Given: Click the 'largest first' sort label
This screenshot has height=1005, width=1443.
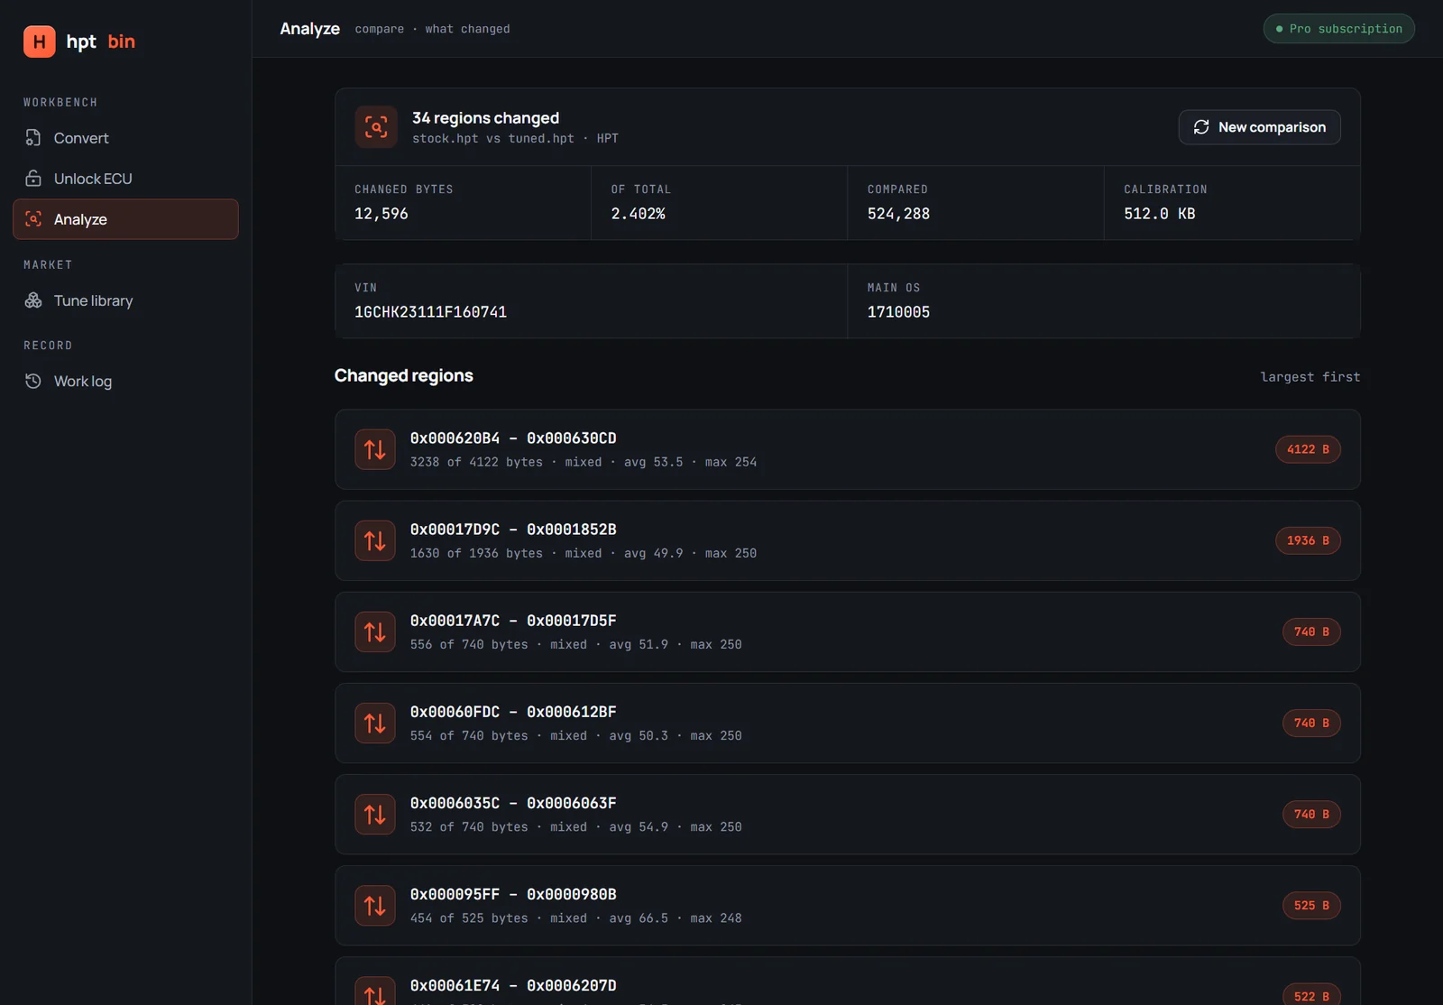Looking at the screenshot, I should pos(1310,377).
